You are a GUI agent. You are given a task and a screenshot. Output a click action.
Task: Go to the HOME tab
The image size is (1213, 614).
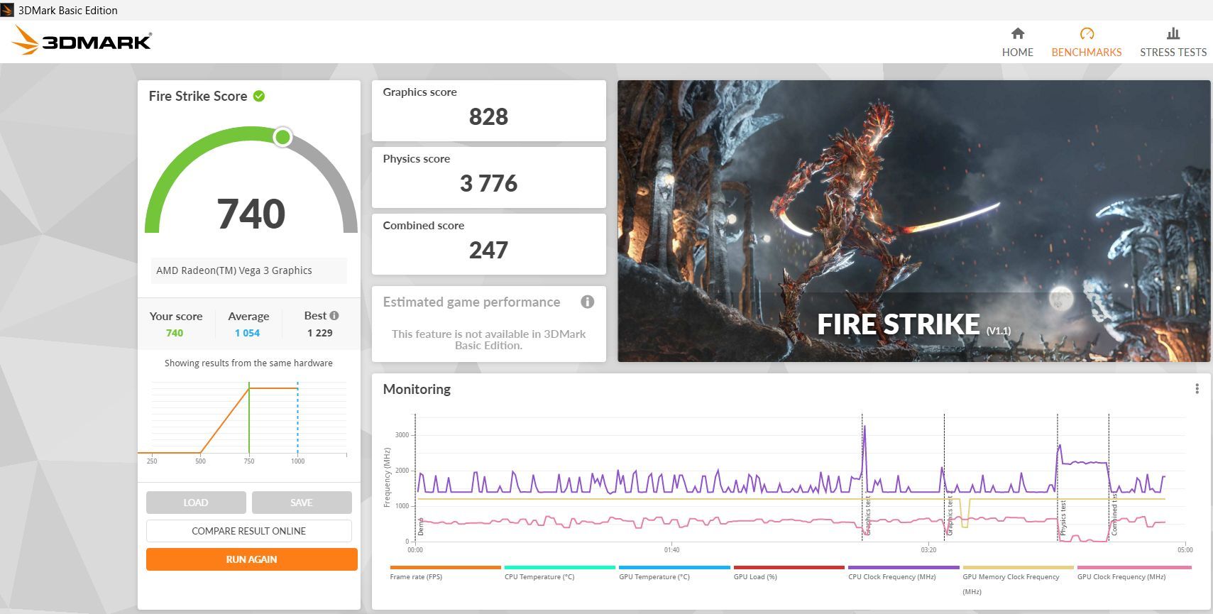(1017, 43)
